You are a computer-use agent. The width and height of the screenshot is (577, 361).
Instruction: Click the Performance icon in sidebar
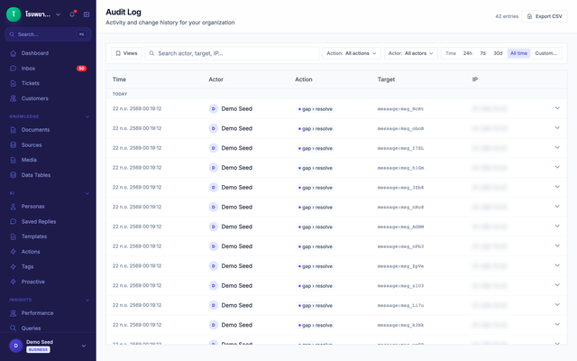click(x=14, y=313)
